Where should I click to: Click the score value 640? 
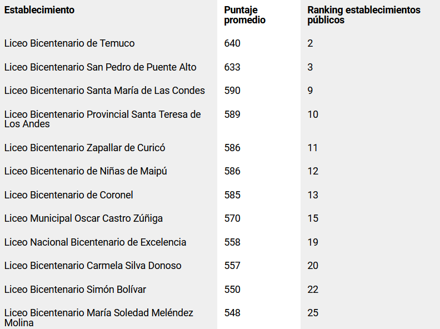tap(232, 43)
